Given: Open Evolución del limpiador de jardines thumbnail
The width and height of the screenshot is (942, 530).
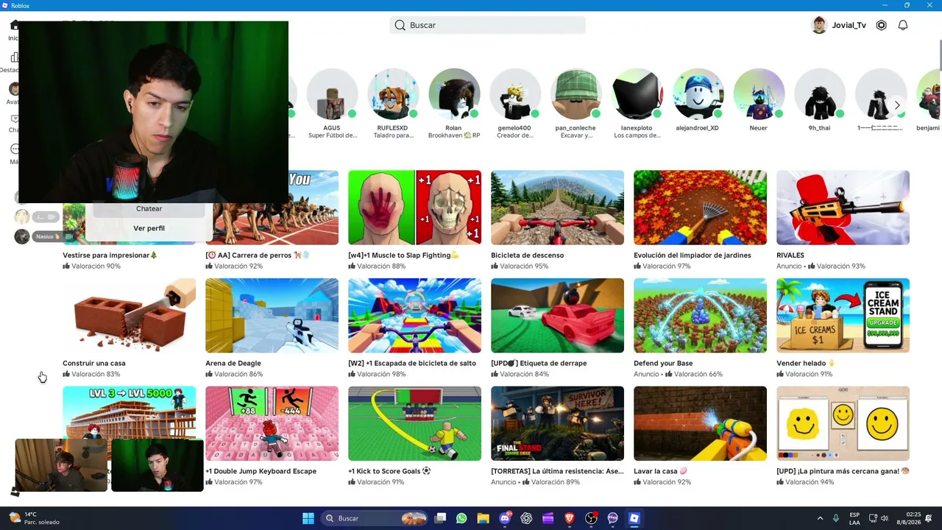Looking at the screenshot, I should point(701,208).
